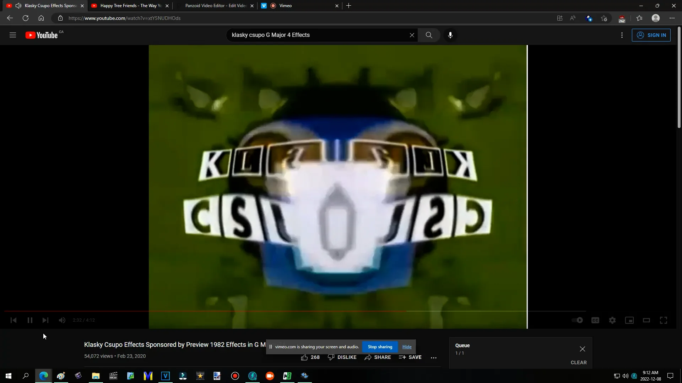
Task: Switch to theater mode view
Action: (x=646, y=320)
